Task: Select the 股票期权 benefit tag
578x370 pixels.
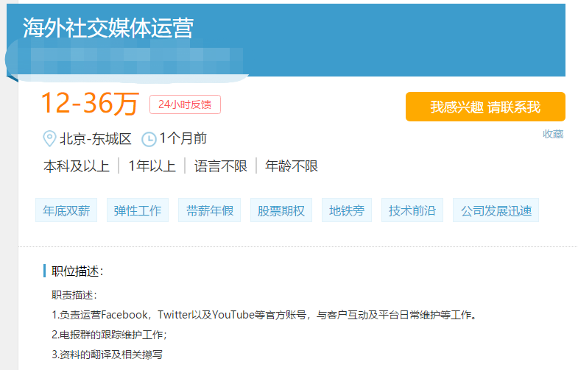Action: (281, 210)
